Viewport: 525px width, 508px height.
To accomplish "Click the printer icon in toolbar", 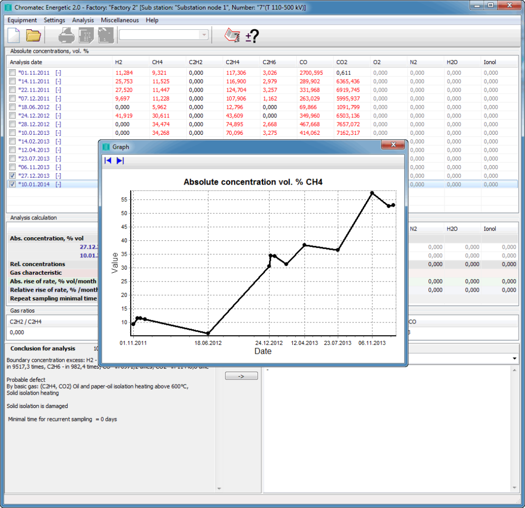I will pyautogui.click(x=67, y=35).
